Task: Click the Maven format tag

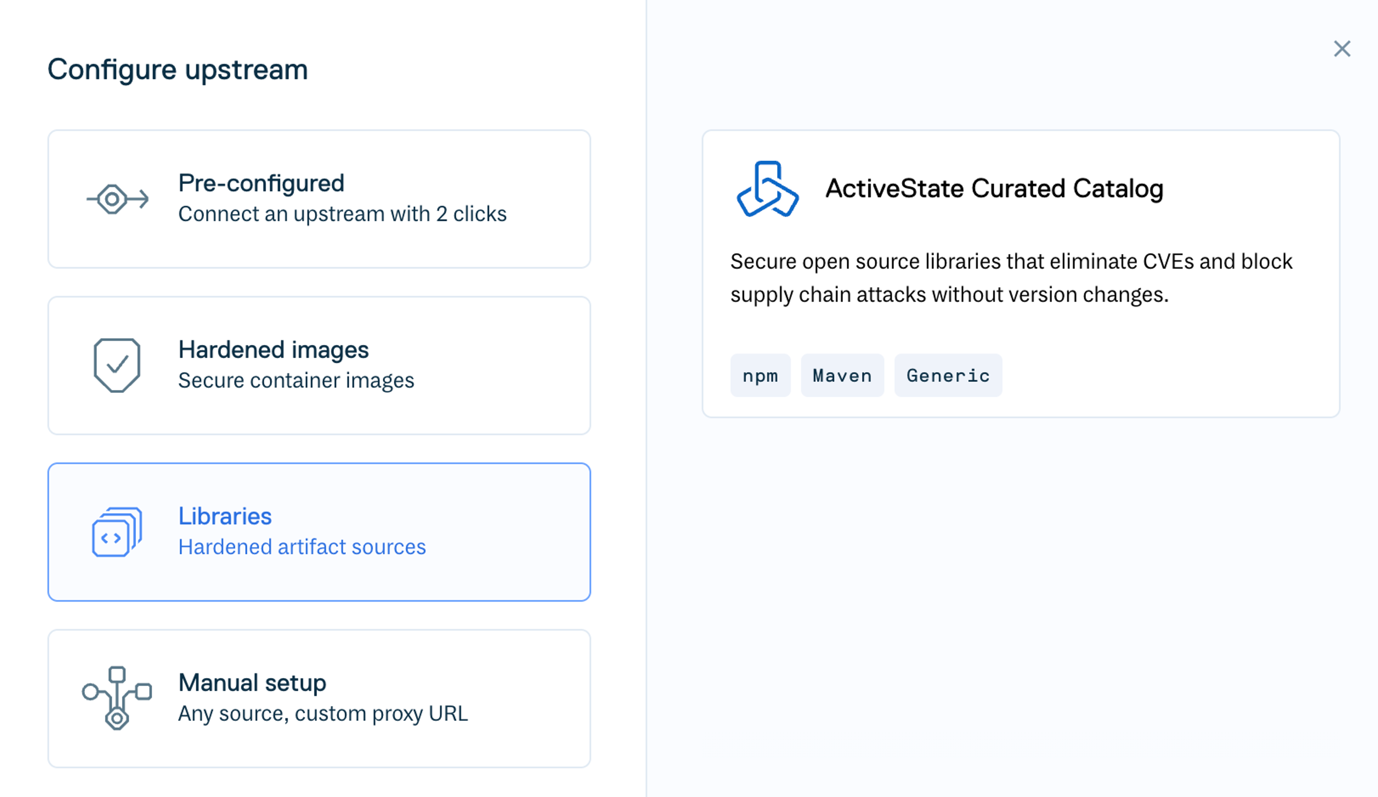Action: point(842,376)
